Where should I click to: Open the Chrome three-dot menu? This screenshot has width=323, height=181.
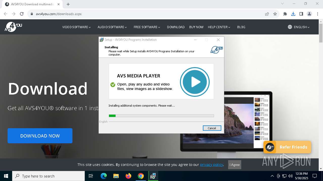317,14
